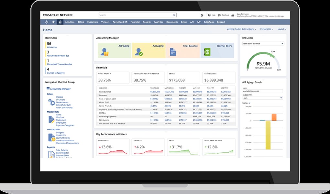The height and width of the screenshot is (194, 330).
Task: Open the Financial menu
Action: 135,22
